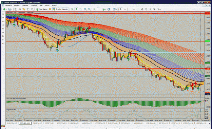The height and width of the screenshot is (129, 212).
Task: Expand the indicators dropdown arrow
Action: click(105, 9)
